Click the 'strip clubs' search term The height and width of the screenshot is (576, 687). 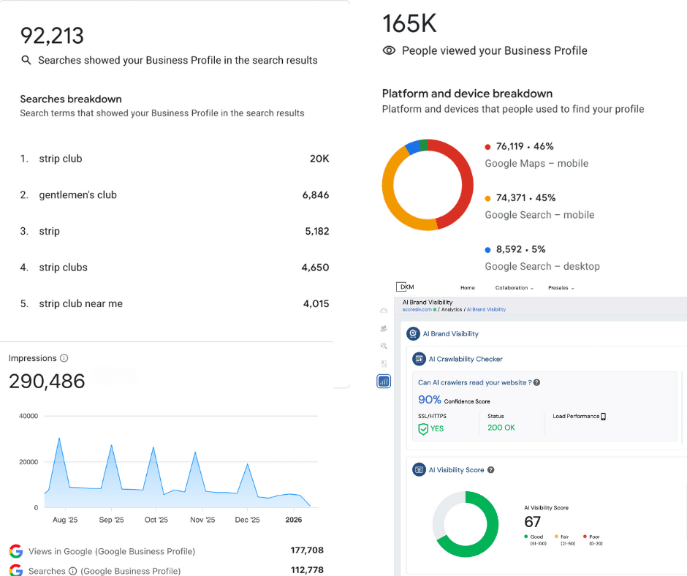pos(63,268)
